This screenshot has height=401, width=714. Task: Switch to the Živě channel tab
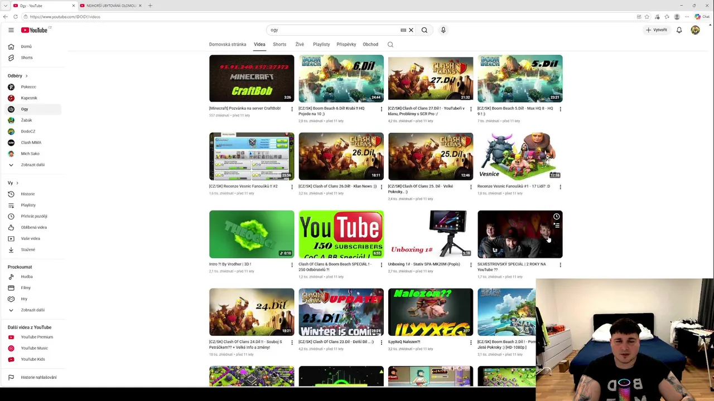[300, 45]
